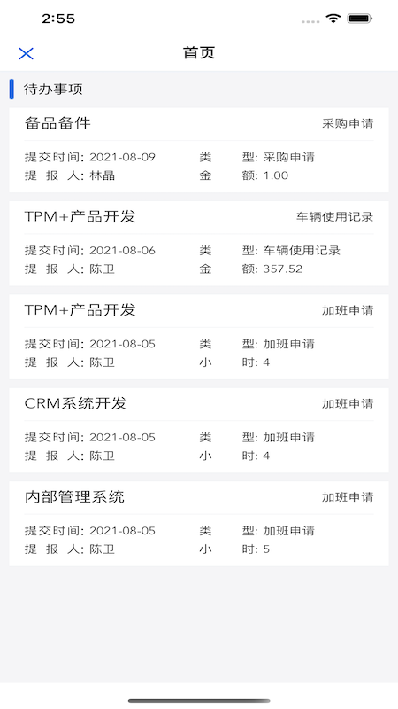Tap the 车辆使用记录 tag label
The image size is (398, 709).
coord(334,216)
